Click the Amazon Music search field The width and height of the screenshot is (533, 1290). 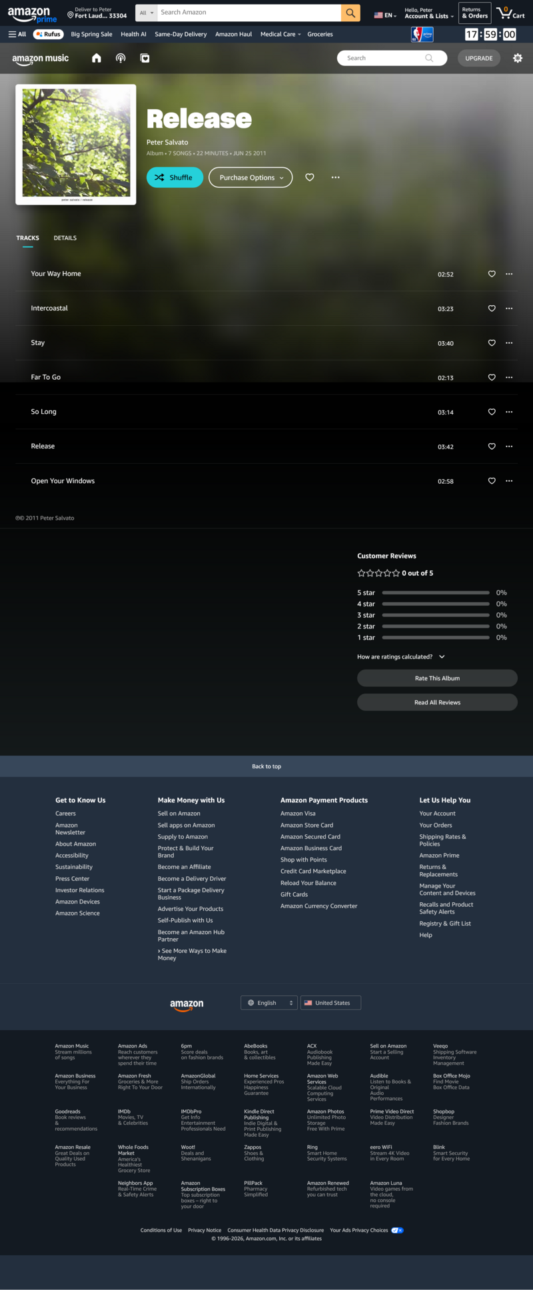click(x=384, y=58)
